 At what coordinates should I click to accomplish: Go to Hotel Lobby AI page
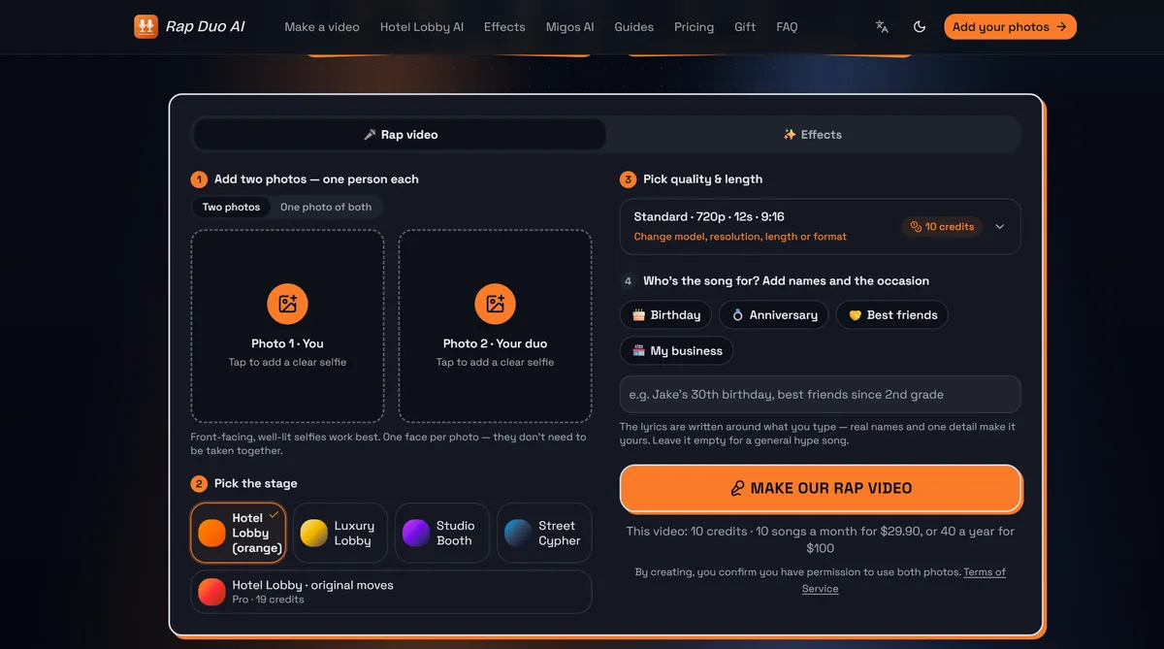click(x=422, y=27)
